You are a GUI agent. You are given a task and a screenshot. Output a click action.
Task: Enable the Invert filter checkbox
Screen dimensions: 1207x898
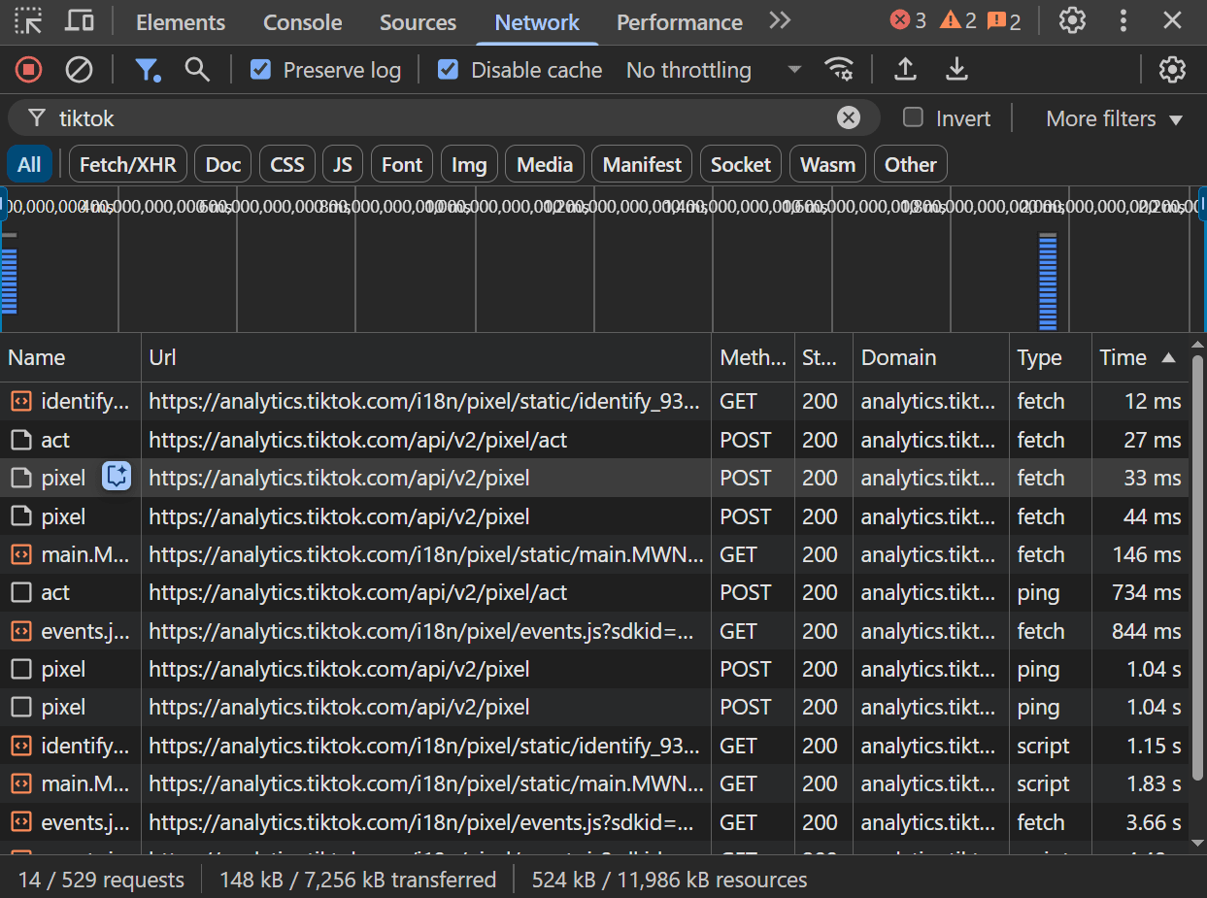click(x=913, y=118)
